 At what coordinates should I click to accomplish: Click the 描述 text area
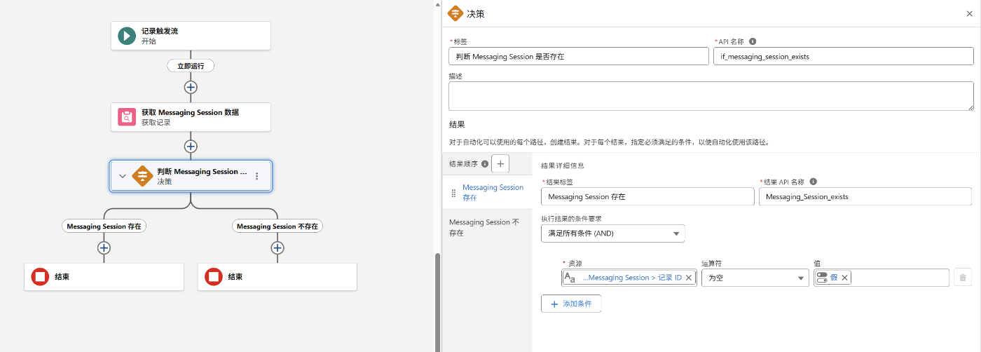point(711,95)
